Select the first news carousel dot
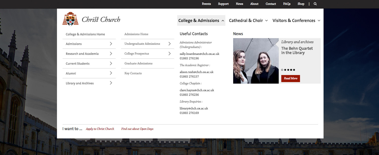Image resolution: width=379 pixels, height=155 pixels. tap(282, 70)
